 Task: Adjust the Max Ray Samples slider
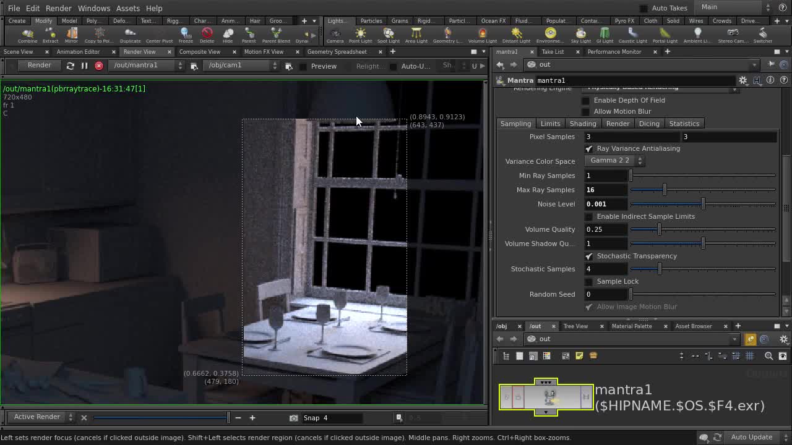pyautogui.click(x=703, y=190)
